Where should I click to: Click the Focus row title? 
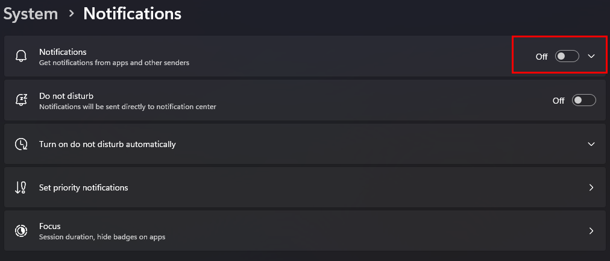coord(49,226)
